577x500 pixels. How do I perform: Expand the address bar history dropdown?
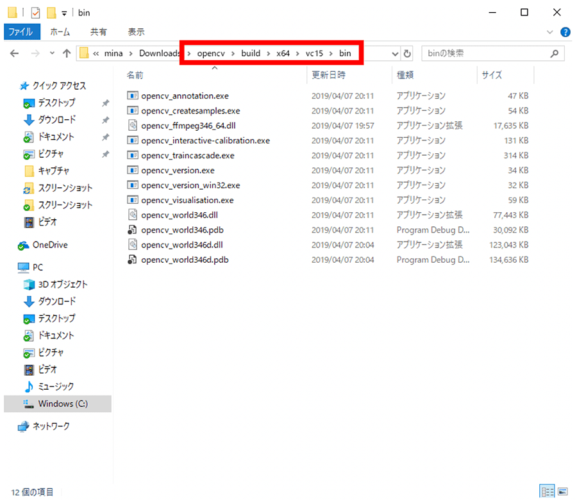click(x=395, y=54)
